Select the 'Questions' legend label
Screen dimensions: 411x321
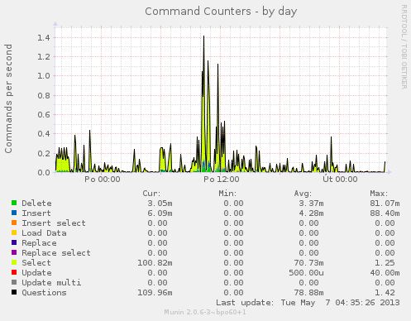[44, 293]
